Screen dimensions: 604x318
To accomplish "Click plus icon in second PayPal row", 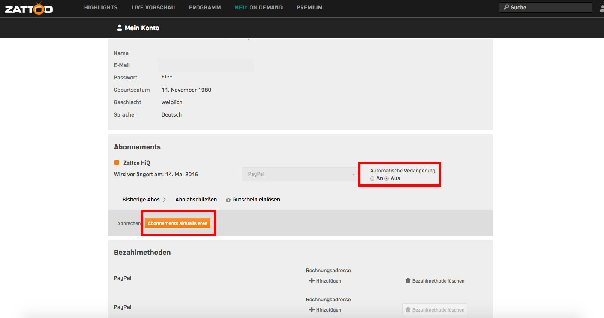I will (x=312, y=310).
